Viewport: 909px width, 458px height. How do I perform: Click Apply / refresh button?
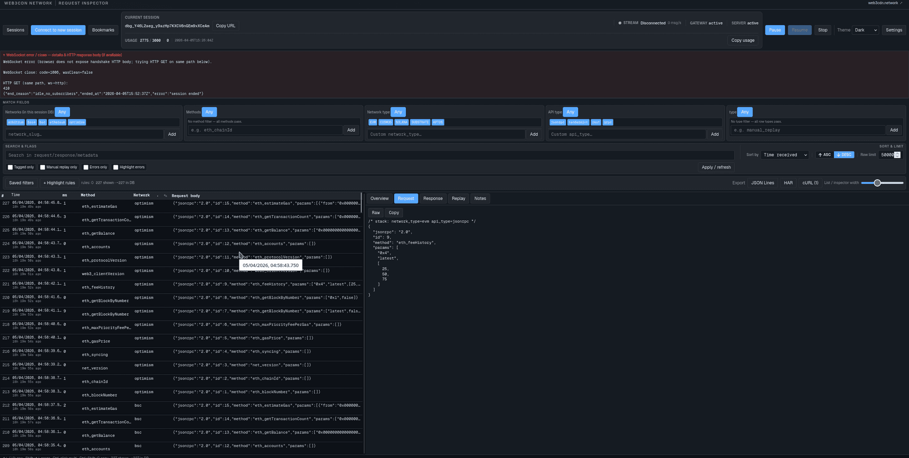pos(716,167)
